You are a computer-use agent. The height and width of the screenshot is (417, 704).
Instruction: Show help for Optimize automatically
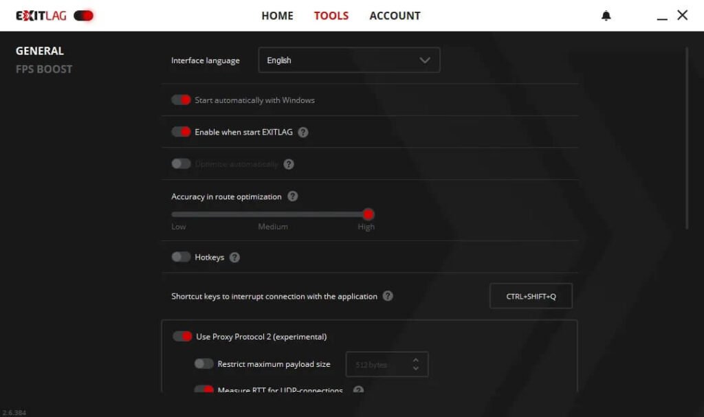(x=289, y=164)
